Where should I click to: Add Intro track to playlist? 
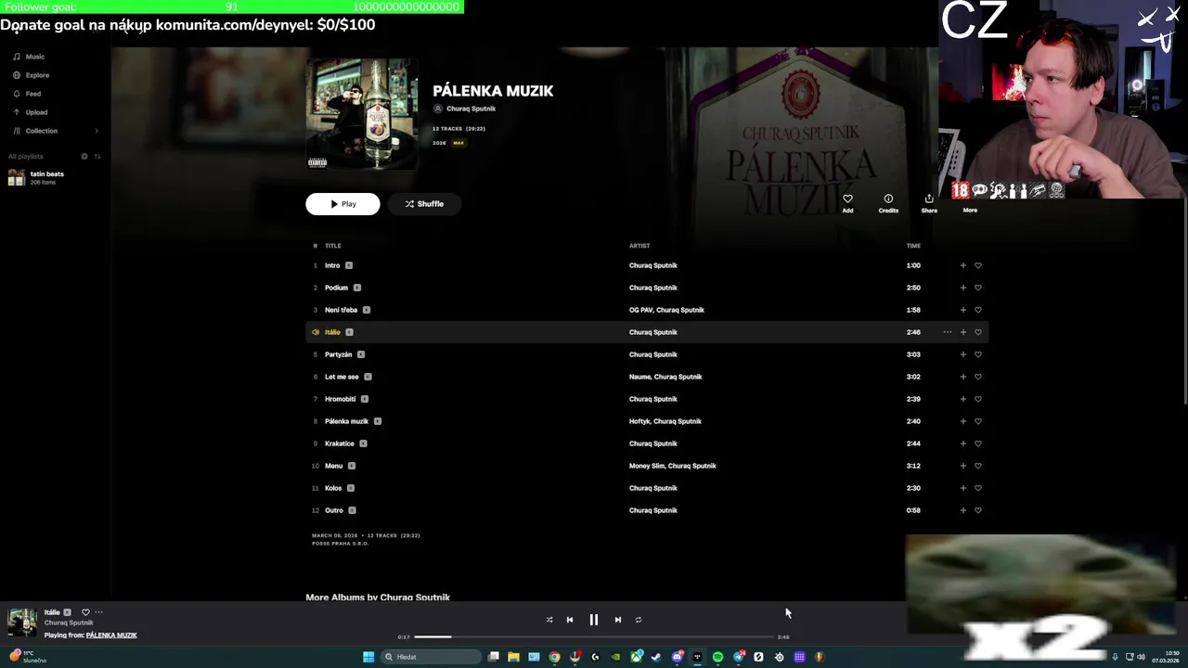[962, 265]
